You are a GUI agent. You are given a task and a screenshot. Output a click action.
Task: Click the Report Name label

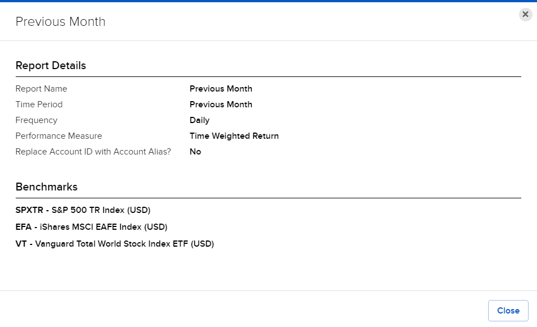(41, 89)
